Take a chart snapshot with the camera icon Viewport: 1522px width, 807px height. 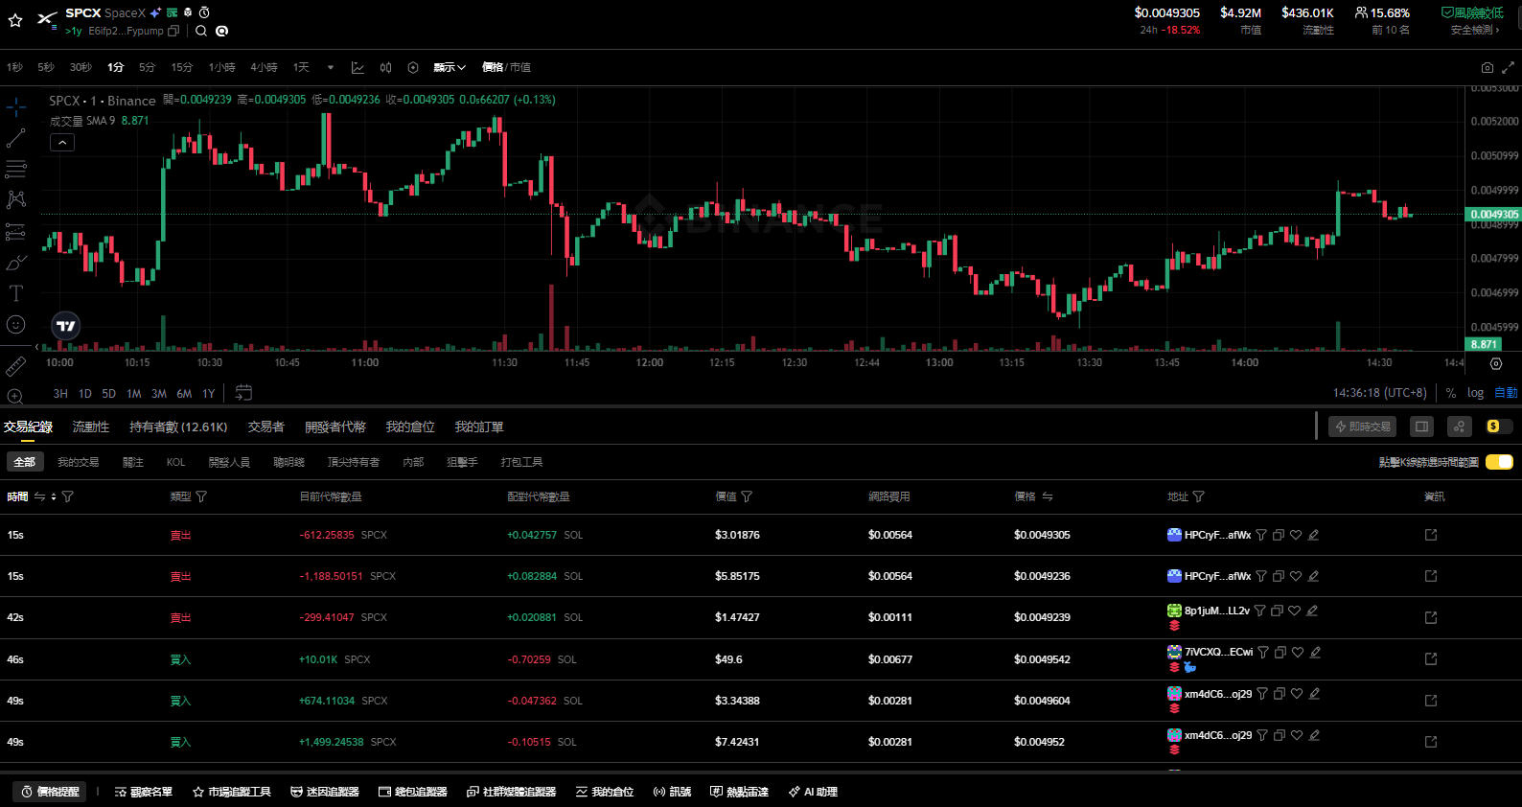click(x=1487, y=68)
